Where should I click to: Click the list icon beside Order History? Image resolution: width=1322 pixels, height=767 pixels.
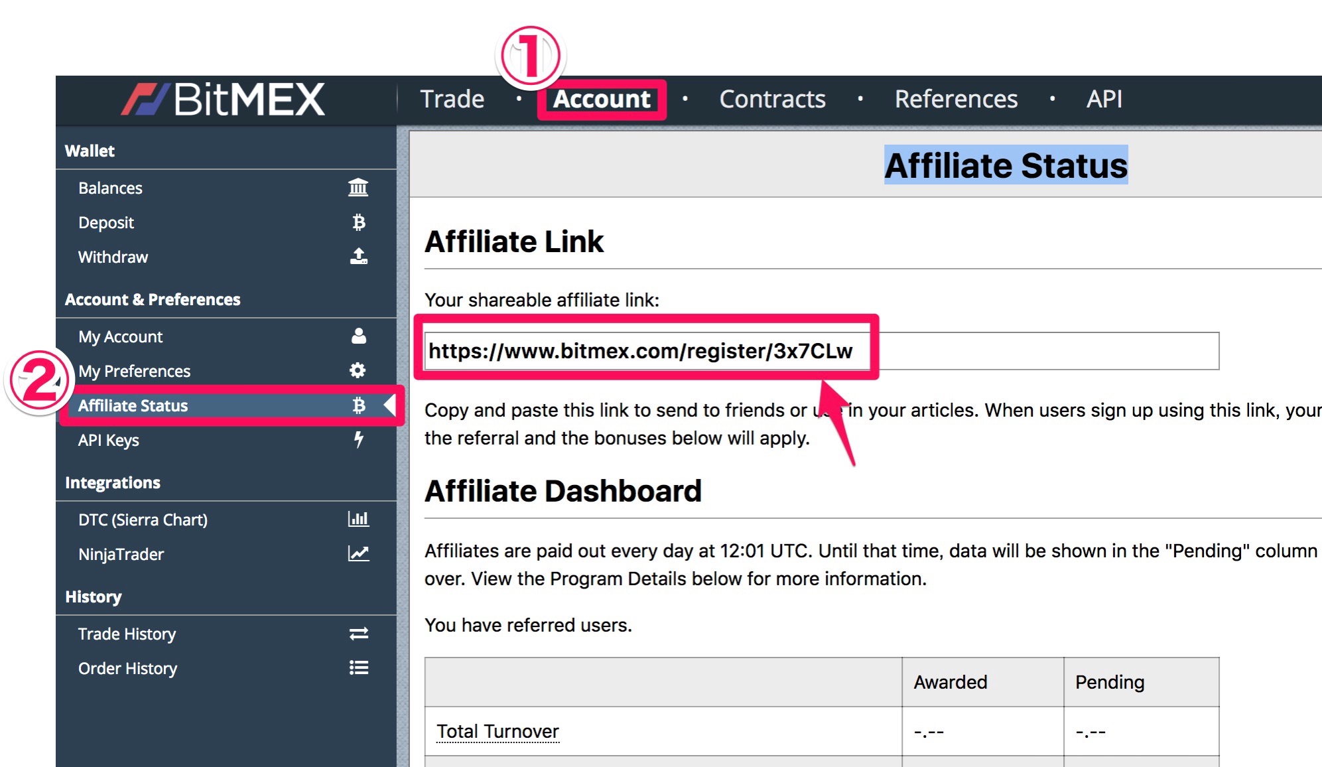click(359, 667)
